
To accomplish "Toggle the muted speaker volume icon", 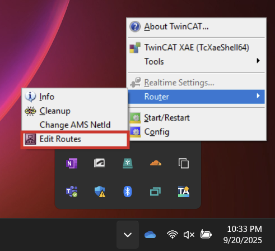I will (x=189, y=235).
